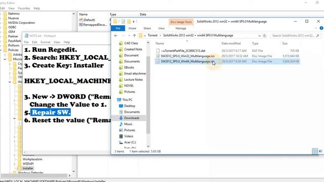Click search box in File Explorer
Viewport: 324px width, 182px height.
[296, 36]
